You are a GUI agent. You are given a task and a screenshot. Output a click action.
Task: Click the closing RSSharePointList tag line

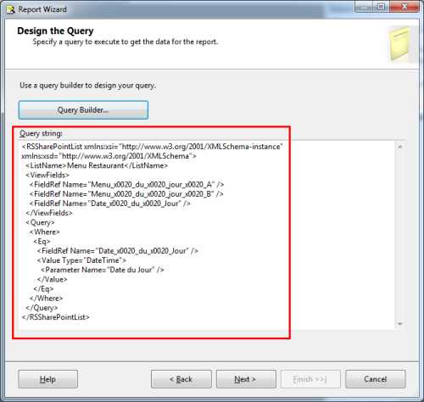coord(55,317)
